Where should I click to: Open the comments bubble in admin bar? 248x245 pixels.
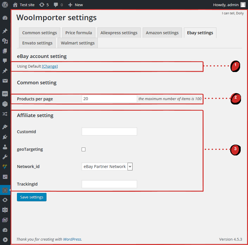click(x=56, y=5)
